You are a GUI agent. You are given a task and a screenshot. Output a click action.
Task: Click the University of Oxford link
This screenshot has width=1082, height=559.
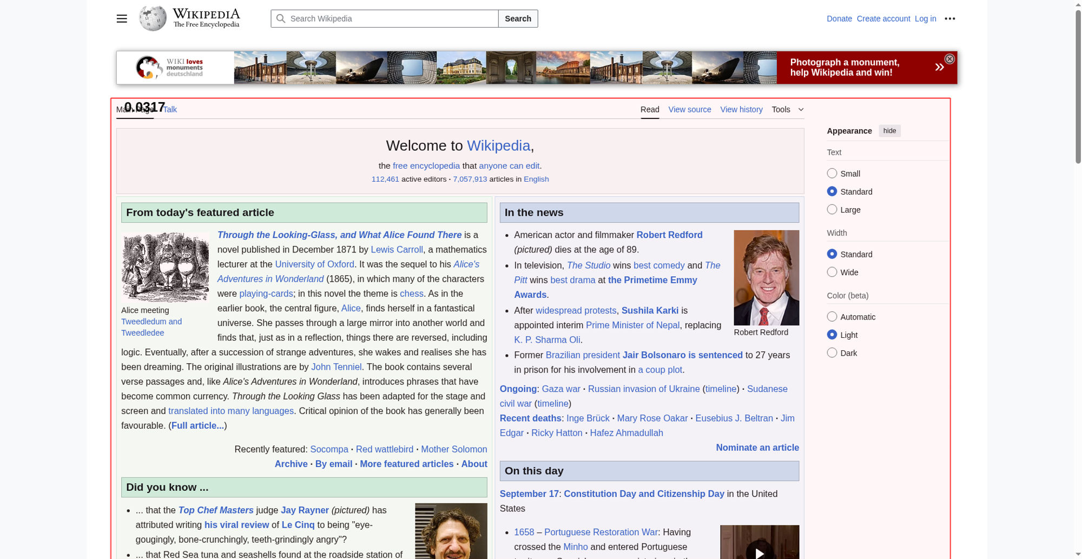(x=314, y=264)
